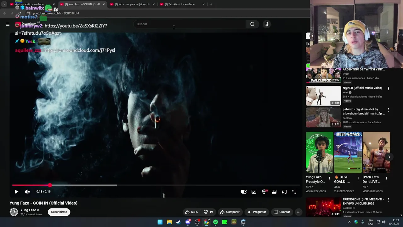Open the player settings gear
Screen dimensions: 403x227
264,192
